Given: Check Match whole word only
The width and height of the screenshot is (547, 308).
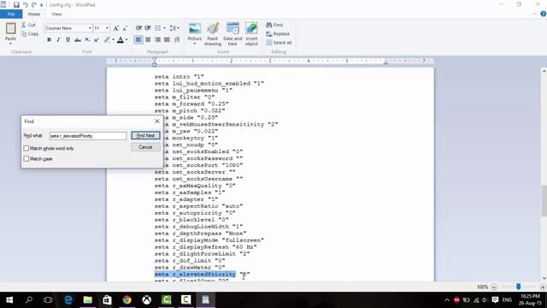Looking at the screenshot, I should click(26, 148).
